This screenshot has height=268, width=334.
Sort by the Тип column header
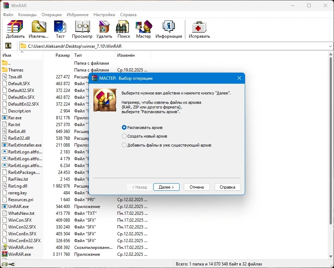pos(93,55)
